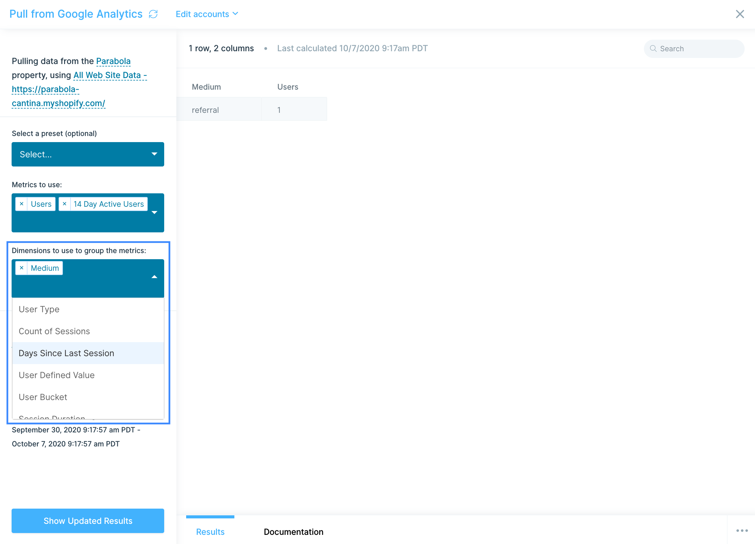This screenshot has width=755, height=544.
Task: Click the refresh icon beside the title
Action: [x=153, y=14]
